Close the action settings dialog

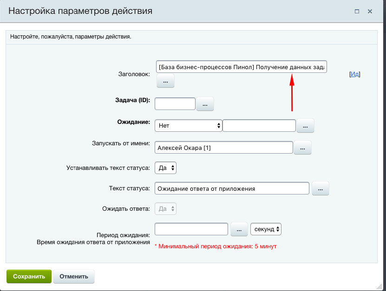[370, 11]
